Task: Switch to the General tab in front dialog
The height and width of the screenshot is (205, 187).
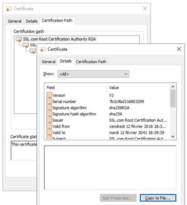Action: click(49, 62)
